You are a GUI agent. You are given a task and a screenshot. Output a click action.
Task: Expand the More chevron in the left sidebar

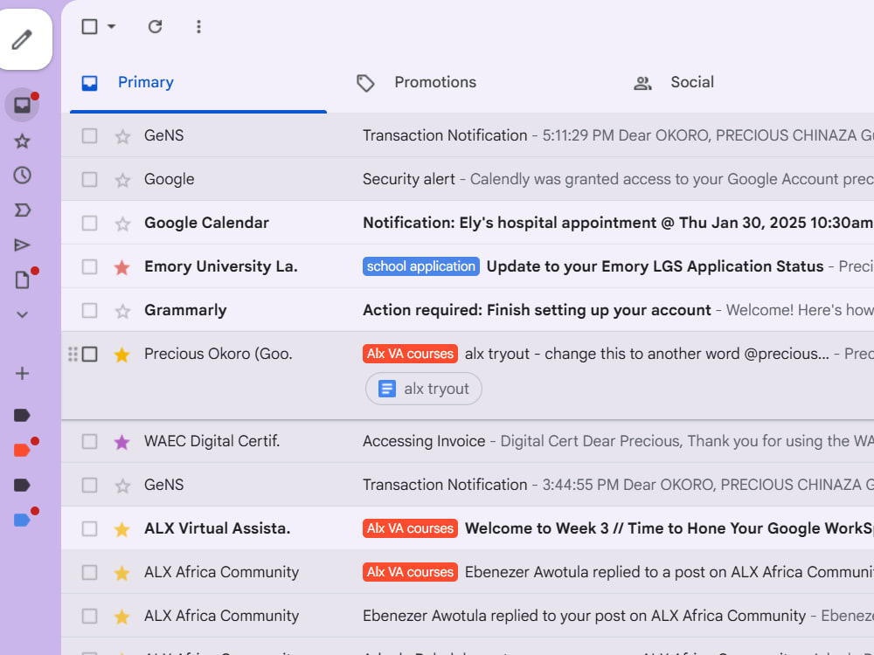[23, 314]
